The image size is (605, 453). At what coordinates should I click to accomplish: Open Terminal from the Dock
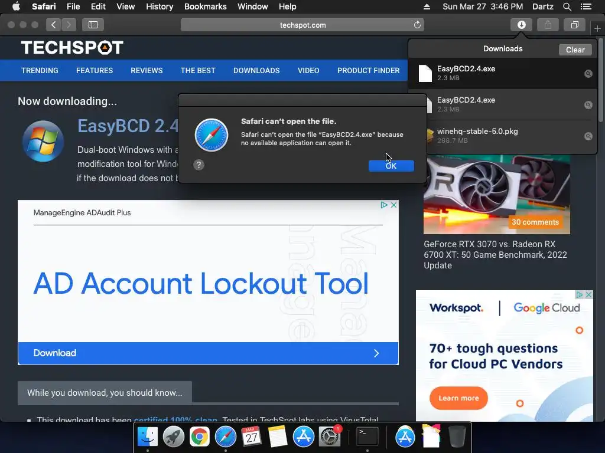click(x=367, y=437)
